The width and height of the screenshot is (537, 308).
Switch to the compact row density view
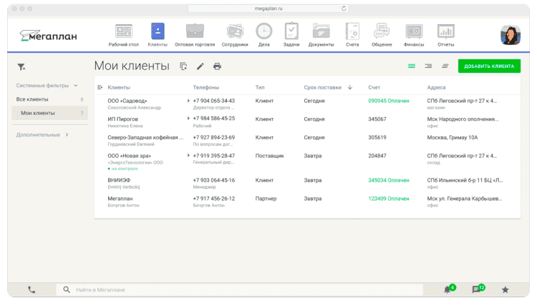point(445,66)
